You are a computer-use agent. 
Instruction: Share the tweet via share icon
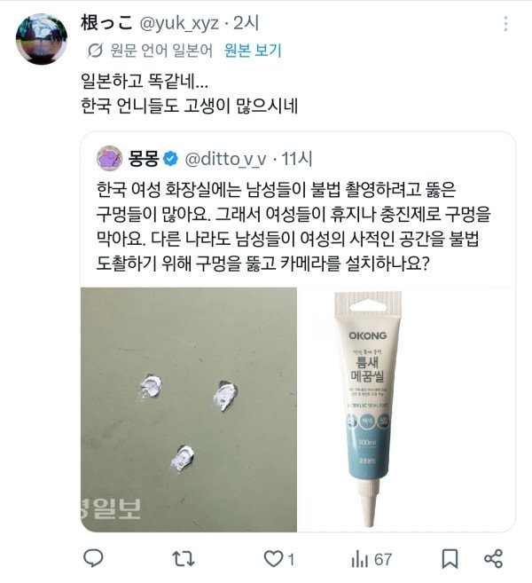(493, 558)
